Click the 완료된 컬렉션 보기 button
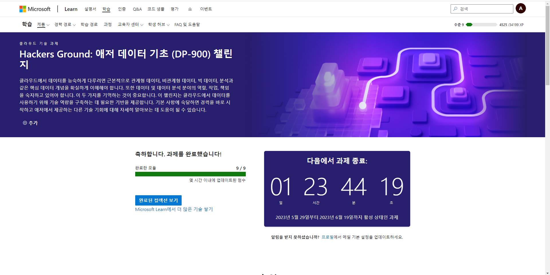 [x=158, y=200]
